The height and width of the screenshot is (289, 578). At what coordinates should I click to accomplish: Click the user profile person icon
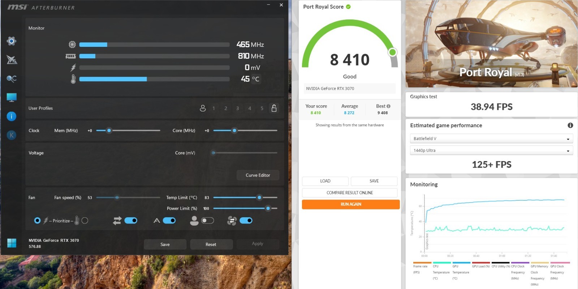203,108
